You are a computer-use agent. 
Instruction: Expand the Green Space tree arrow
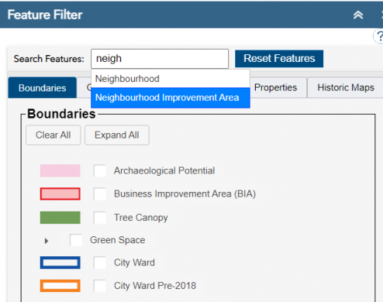tap(46, 241)
